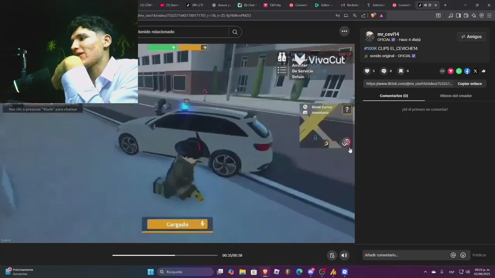Open Microsoft Edge from the taskbar

click(299, 272)
